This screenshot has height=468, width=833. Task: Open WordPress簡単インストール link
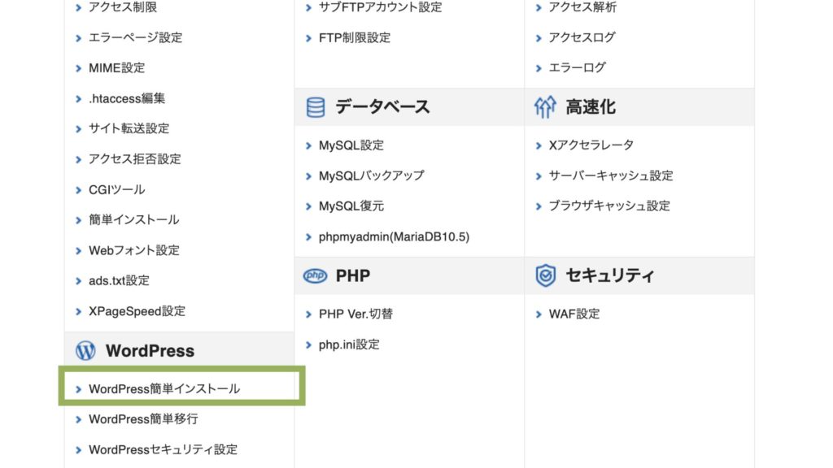[x=164, y=389]
